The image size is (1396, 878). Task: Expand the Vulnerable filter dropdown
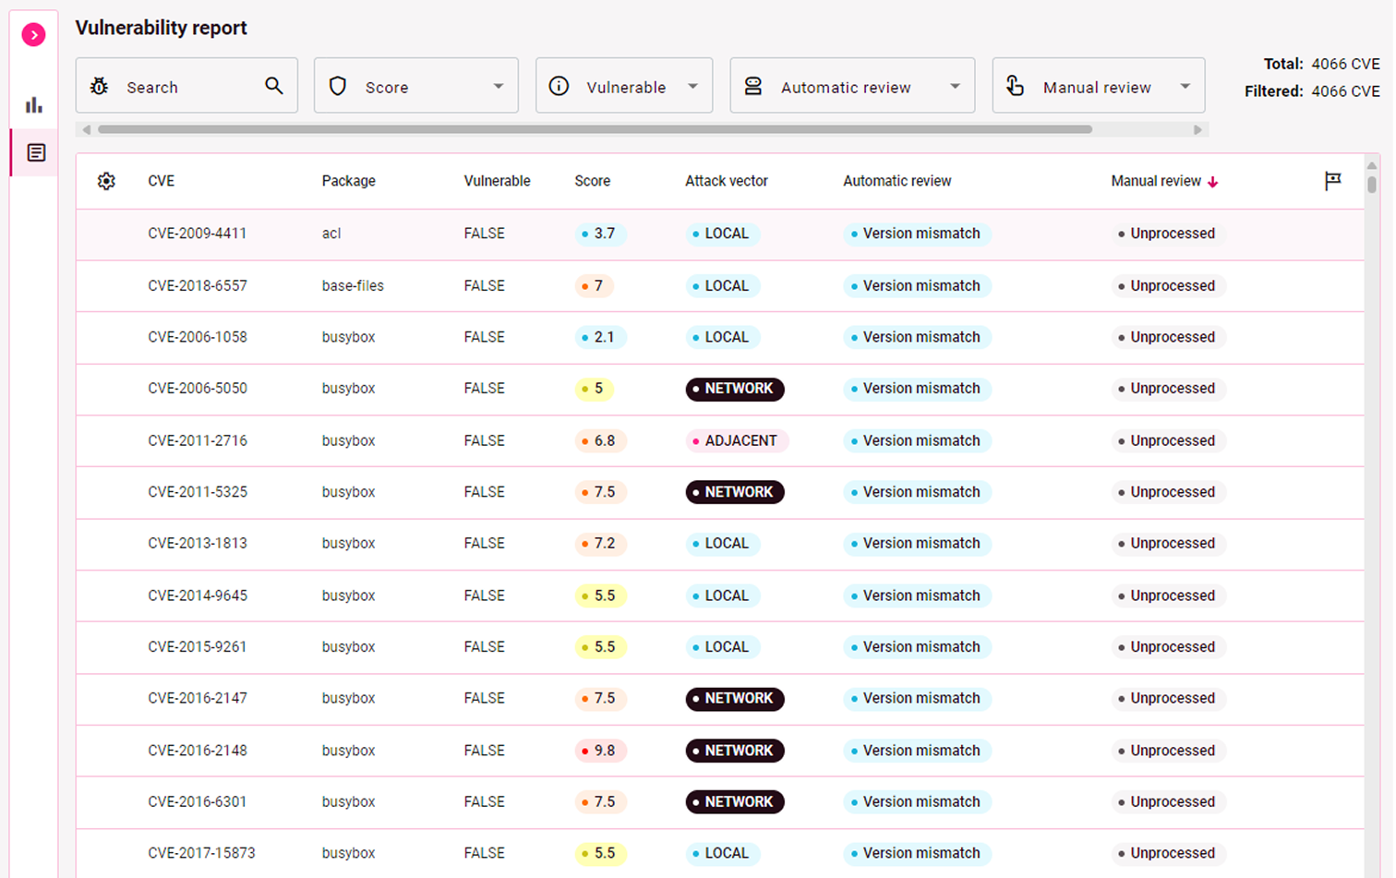623,86
